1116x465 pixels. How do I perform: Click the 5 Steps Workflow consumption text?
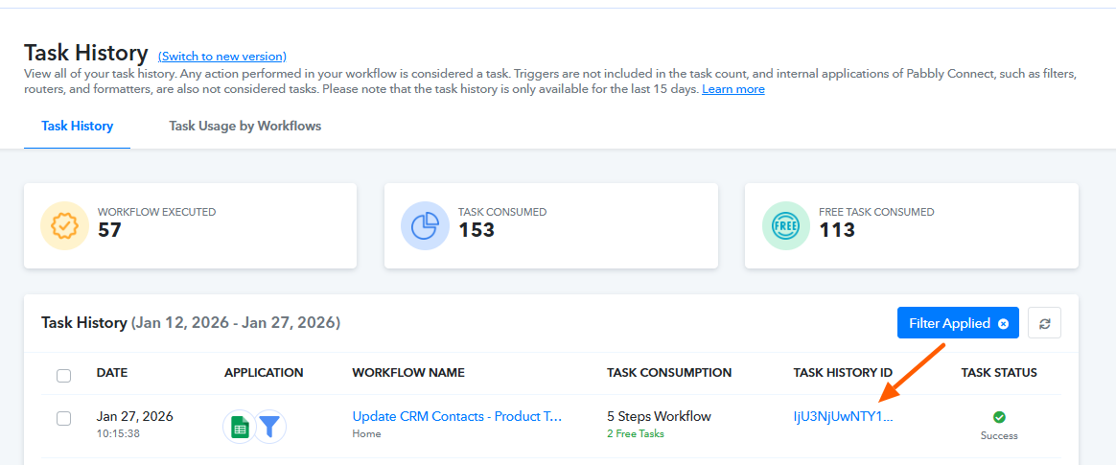click(x=659, y=416)
